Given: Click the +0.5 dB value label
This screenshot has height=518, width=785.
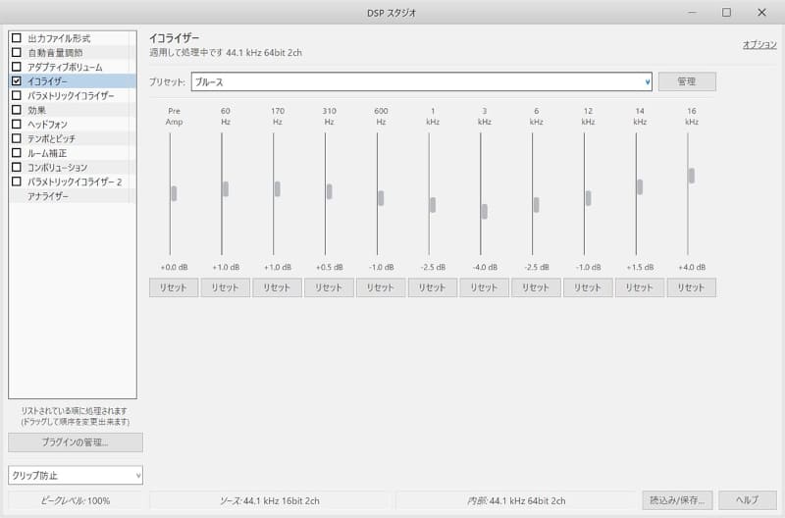Looking at the screenshot, I should pos(330,267).
